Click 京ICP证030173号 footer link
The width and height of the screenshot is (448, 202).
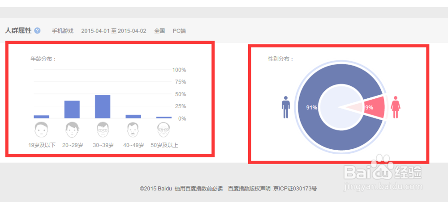(295, 188)
